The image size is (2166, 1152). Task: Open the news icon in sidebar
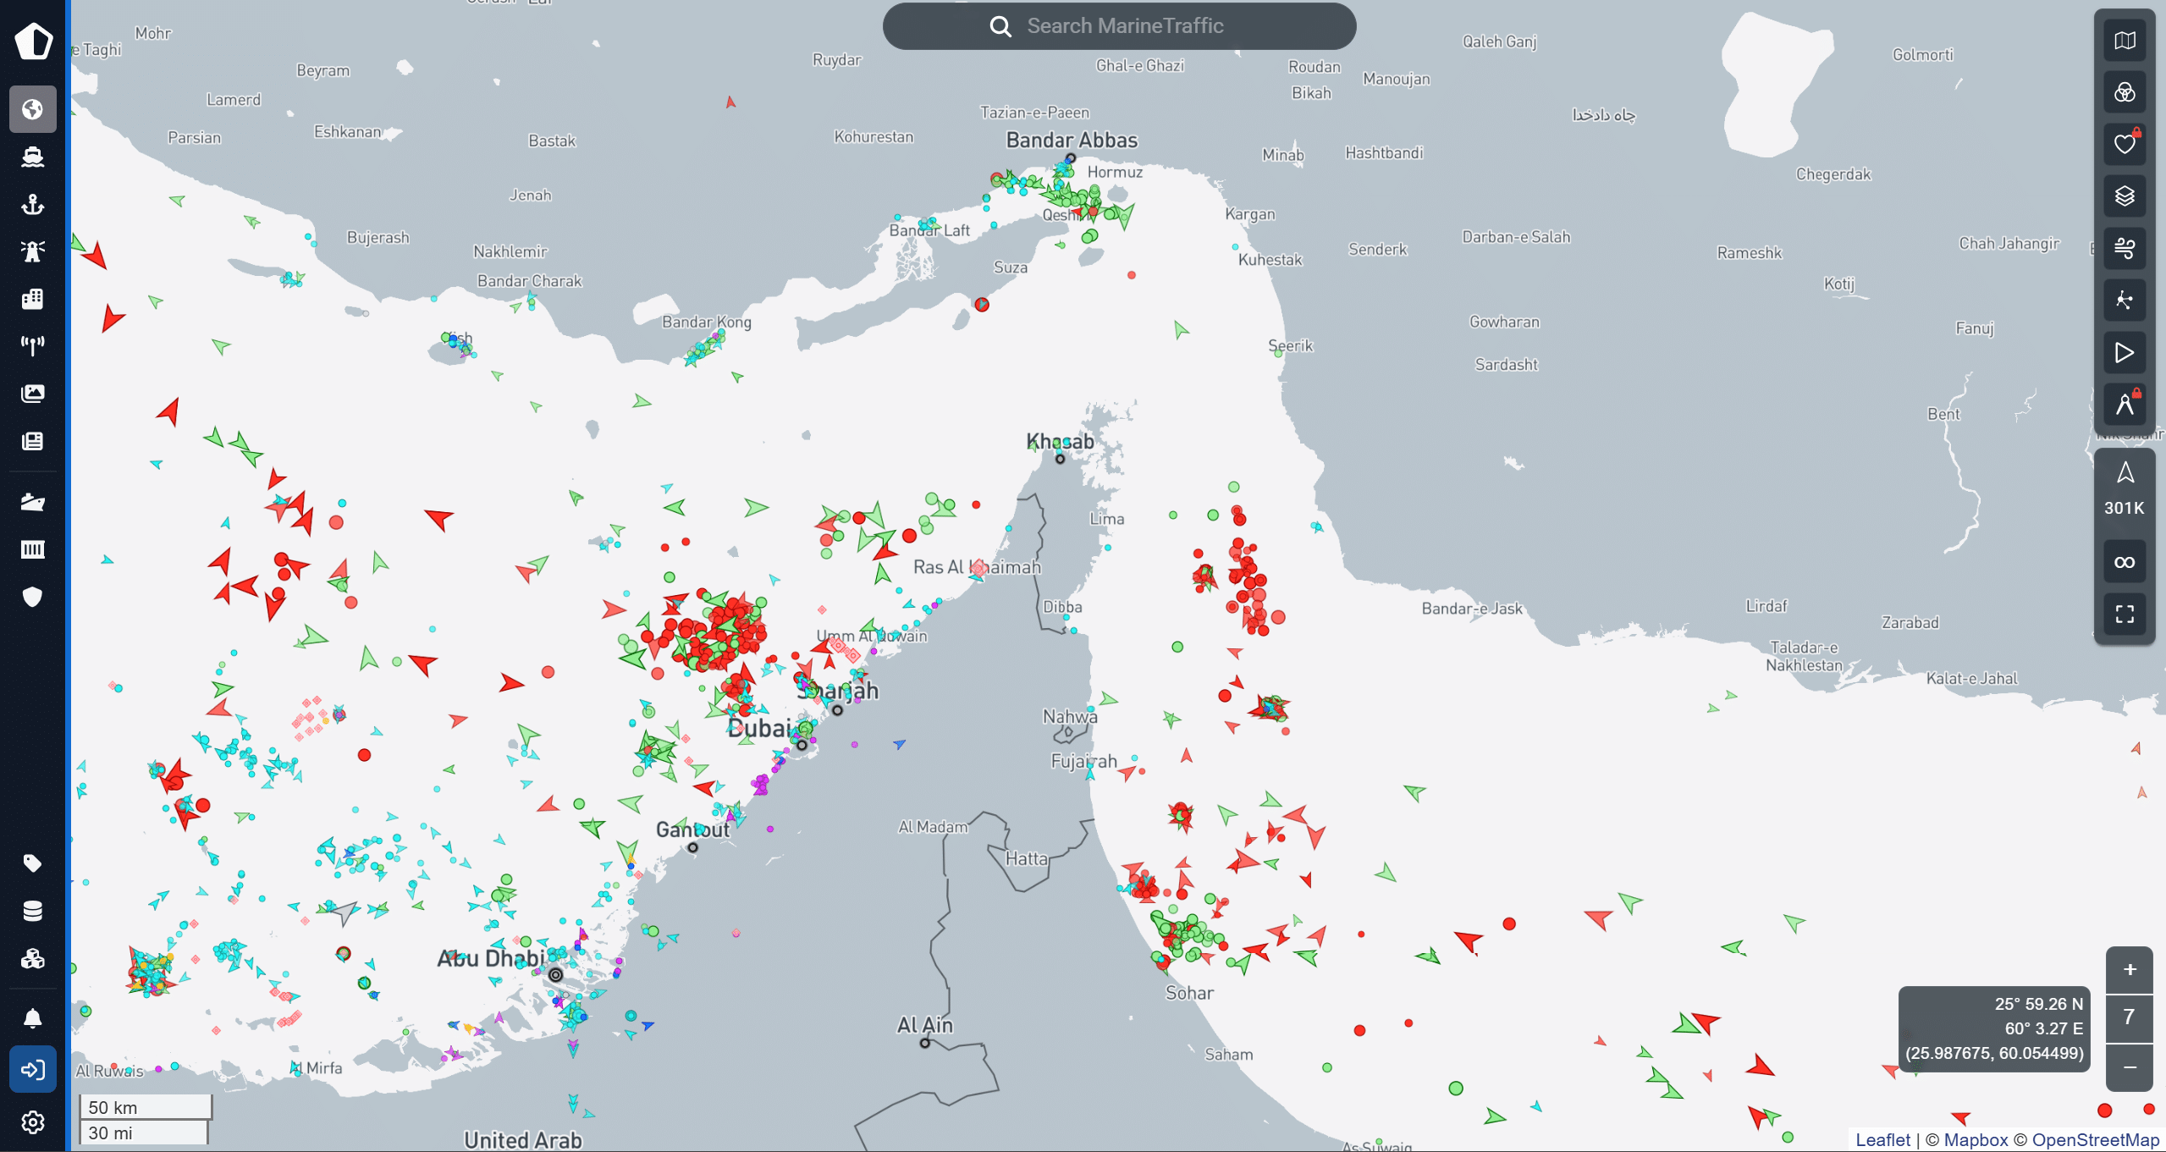tap(32, 441)
